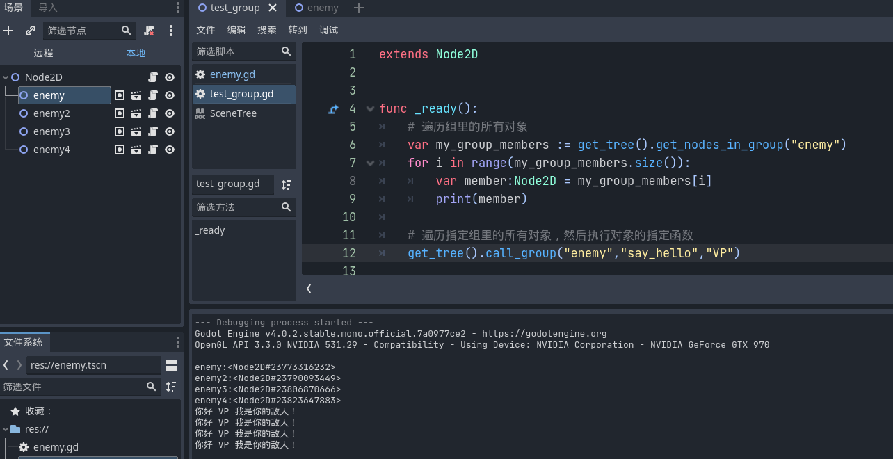This screenshot has width=893, height=459.
Task: Click the group icon on enemy2 node
Action: click(120, 113)
